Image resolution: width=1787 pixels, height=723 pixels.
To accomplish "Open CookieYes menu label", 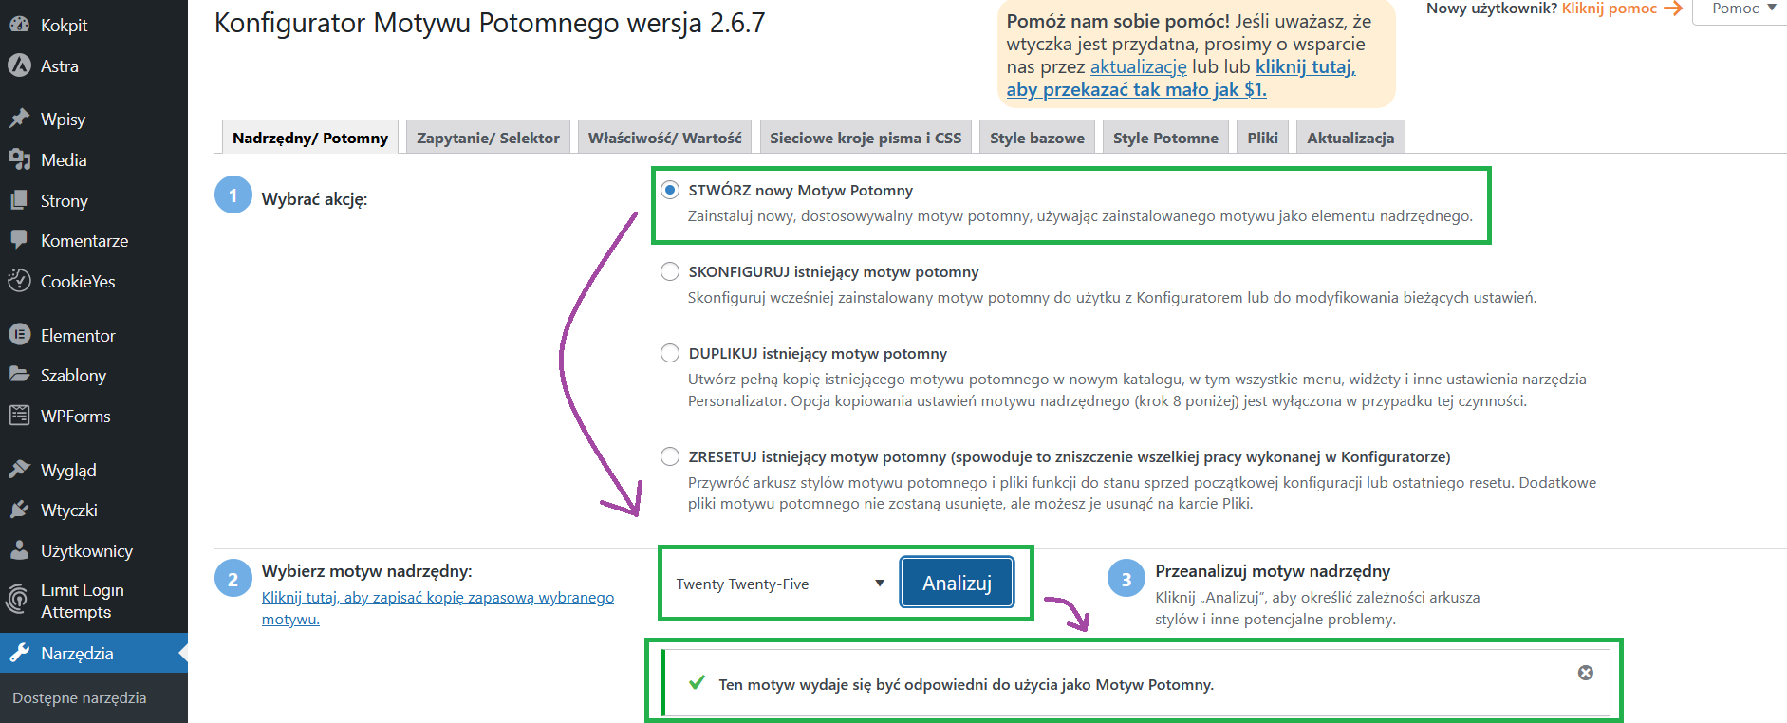I will coord(78,282).
